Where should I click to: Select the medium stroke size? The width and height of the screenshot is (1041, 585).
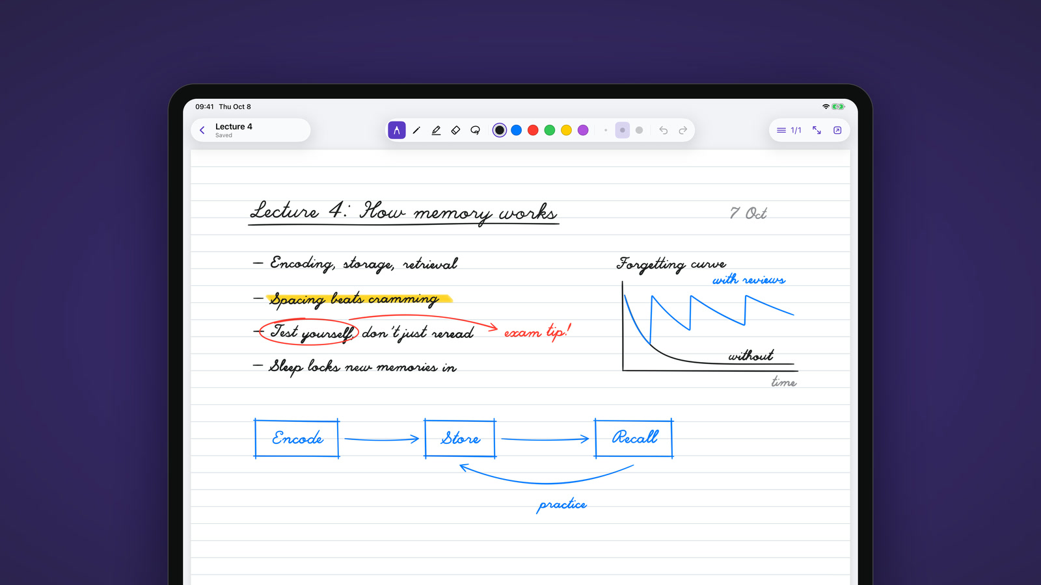pyautogui.click(x=623, y=130)
